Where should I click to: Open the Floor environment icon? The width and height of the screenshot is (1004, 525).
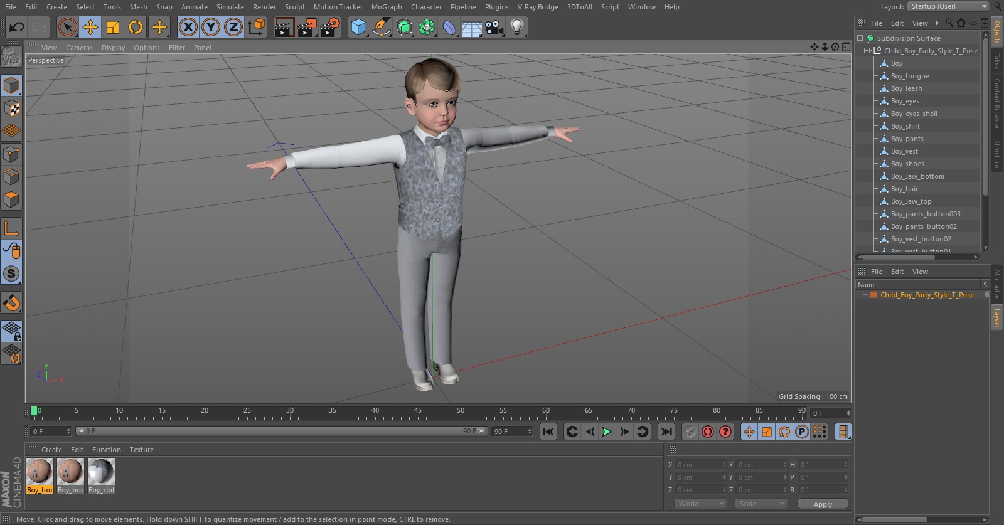[x=472, y=27]
